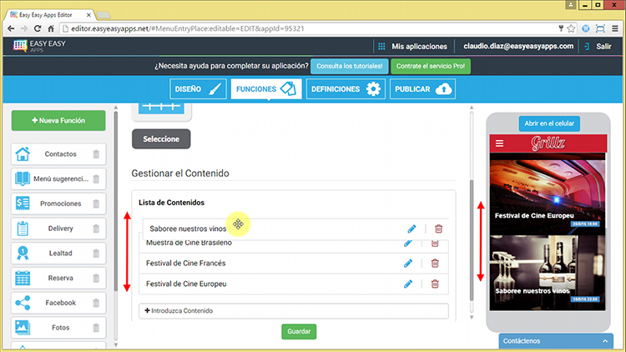The height and width of the screenshot is (352, 626).
Task: Click the Nueva Función button
Action: pyautogui.click(x=58, y=121)
